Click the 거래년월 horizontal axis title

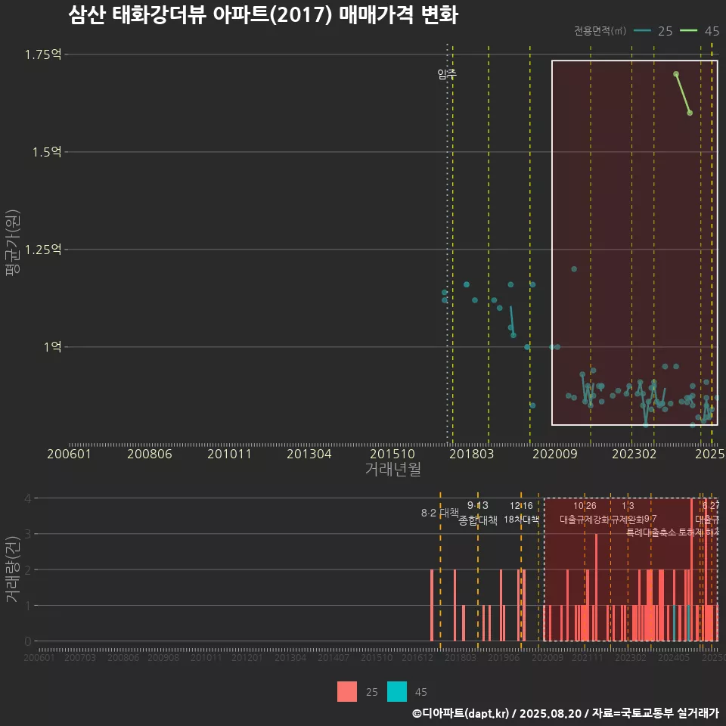(x=393, y=469)
